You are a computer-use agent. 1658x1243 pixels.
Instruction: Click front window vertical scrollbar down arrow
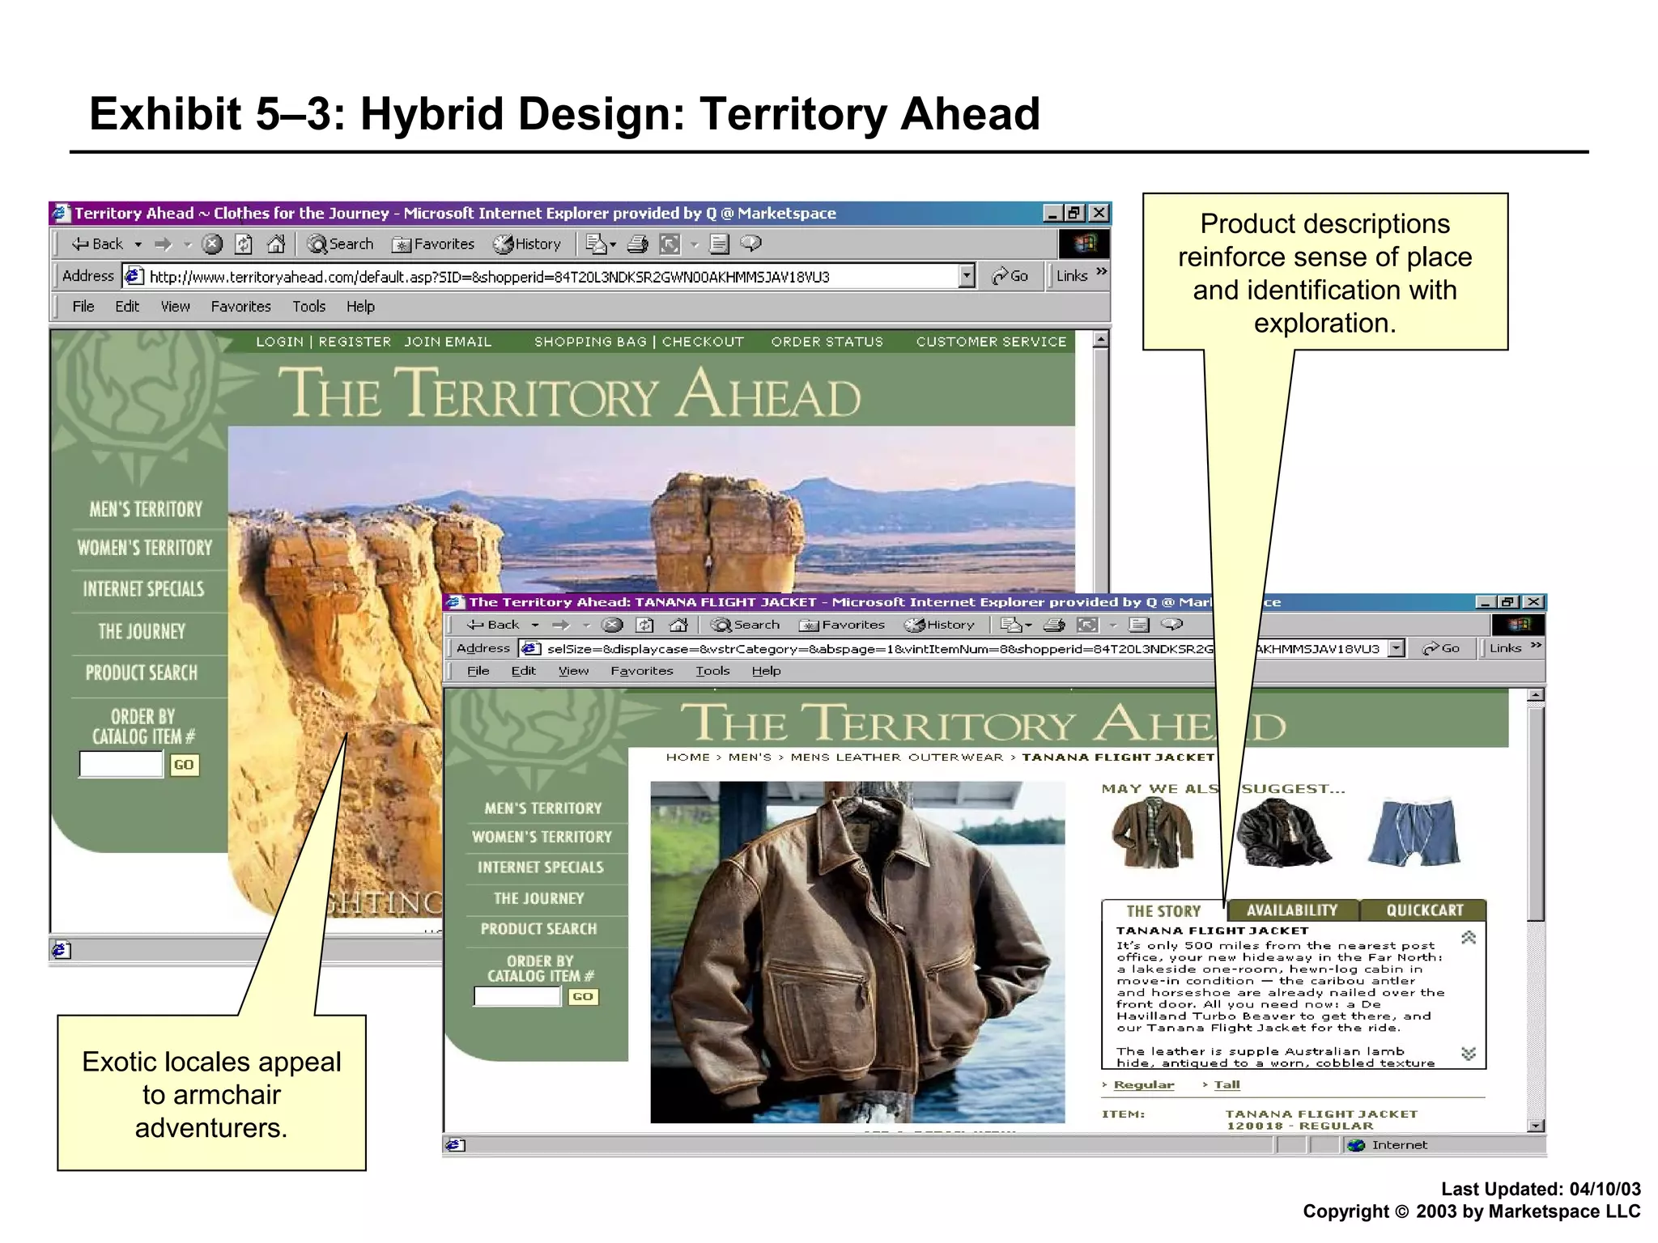tap(1535, 1126)
